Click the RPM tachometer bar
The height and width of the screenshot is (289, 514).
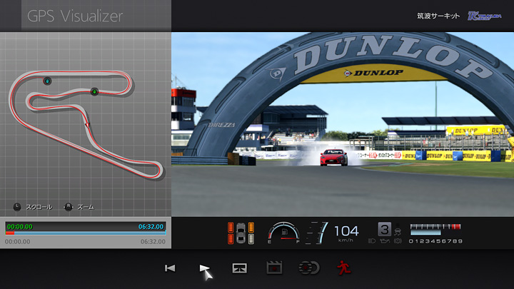tap(435, 228)
